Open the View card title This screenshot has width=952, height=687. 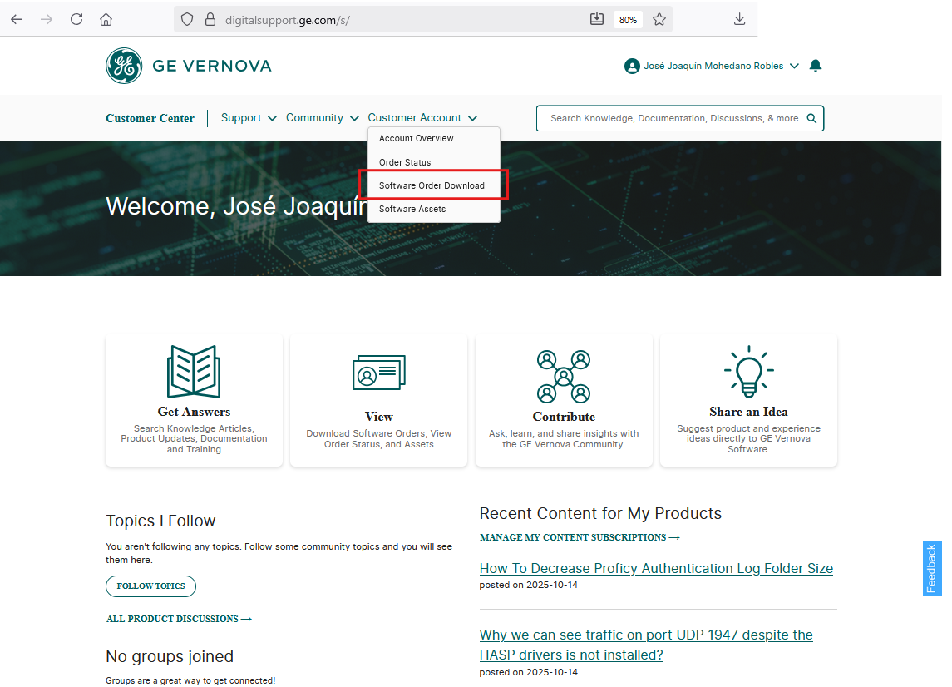pyautogui.click(x=379, y=417)
